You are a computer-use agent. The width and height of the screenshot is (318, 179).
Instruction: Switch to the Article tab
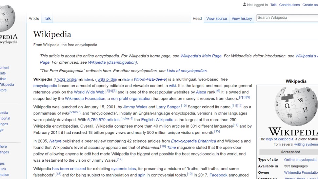(x=34, y=18)
